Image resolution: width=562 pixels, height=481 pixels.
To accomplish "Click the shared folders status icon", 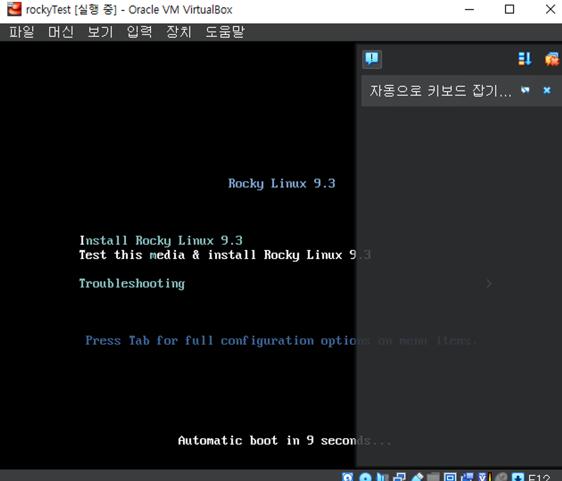I will pyautogui.click(x=433, y=477).
